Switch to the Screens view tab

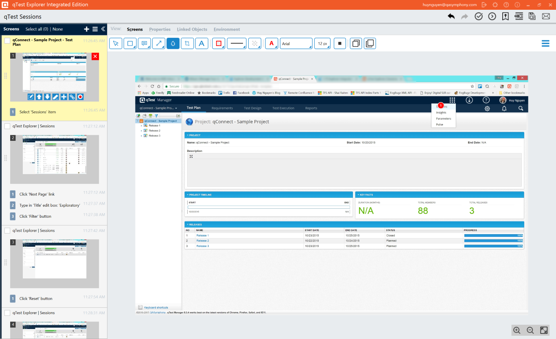click(135, 29)
